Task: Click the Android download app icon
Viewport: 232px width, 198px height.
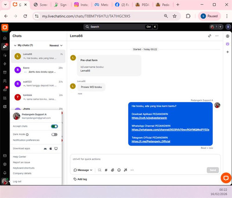Action: point(45,148)
